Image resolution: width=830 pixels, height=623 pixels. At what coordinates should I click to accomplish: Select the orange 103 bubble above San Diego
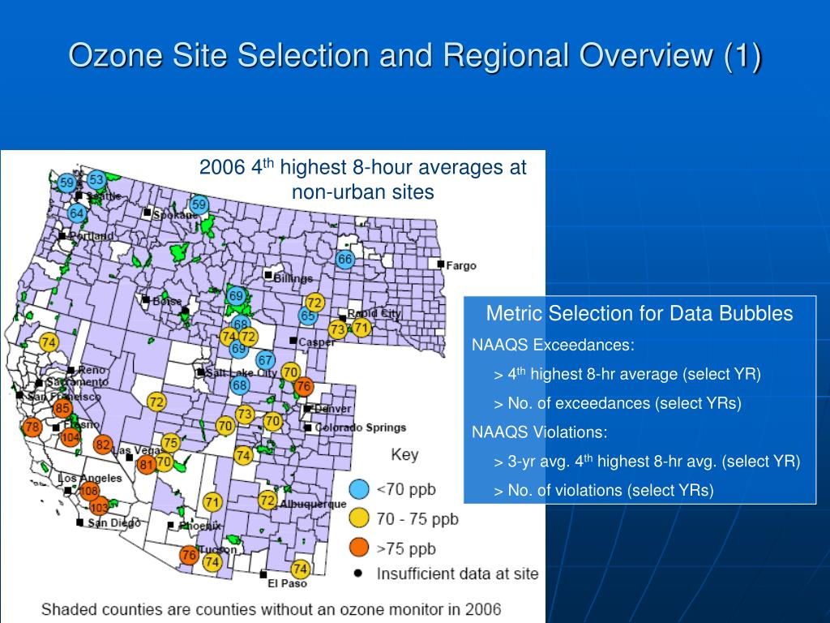click(99, 507)
